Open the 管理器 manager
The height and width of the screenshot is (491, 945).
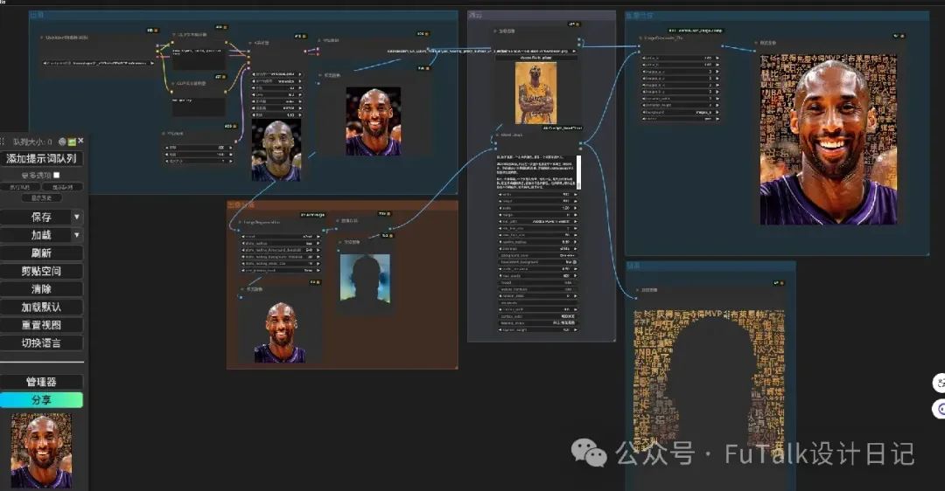coord(42,382)
